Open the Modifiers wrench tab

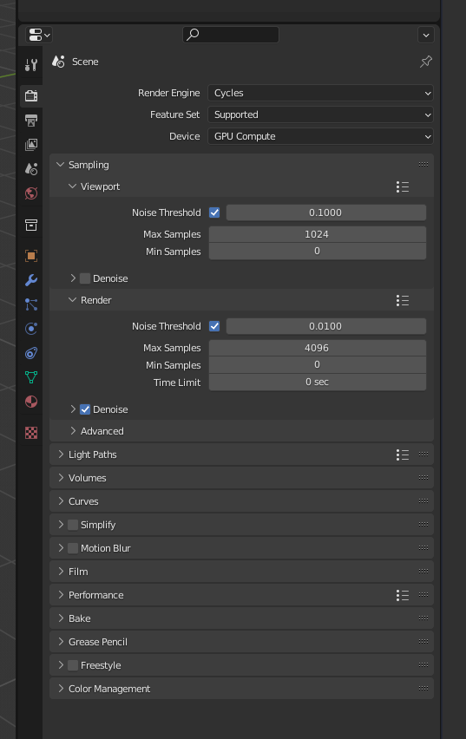pos(31,280)
